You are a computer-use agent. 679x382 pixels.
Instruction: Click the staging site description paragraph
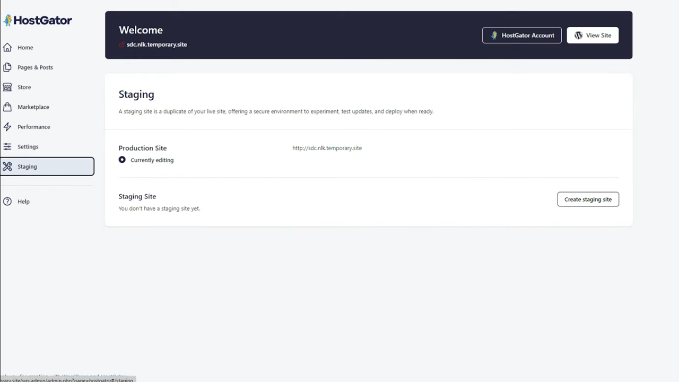[276, 111]
